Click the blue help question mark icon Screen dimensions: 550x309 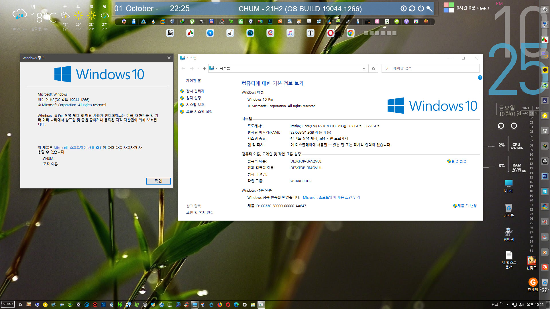480,78
